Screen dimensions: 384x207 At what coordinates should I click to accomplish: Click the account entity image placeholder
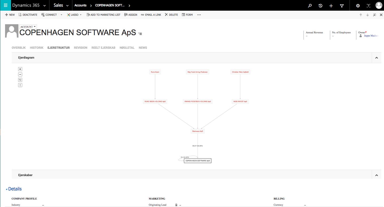(x=12, y=31)
